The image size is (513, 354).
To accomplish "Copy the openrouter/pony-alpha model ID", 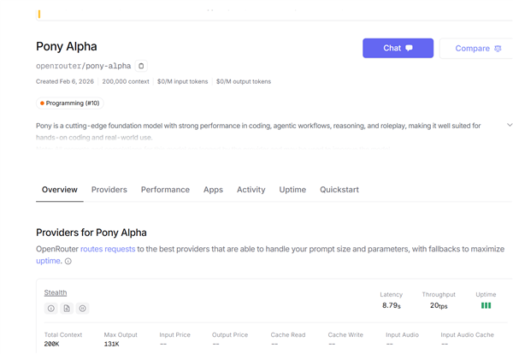I will click(141, 66).
